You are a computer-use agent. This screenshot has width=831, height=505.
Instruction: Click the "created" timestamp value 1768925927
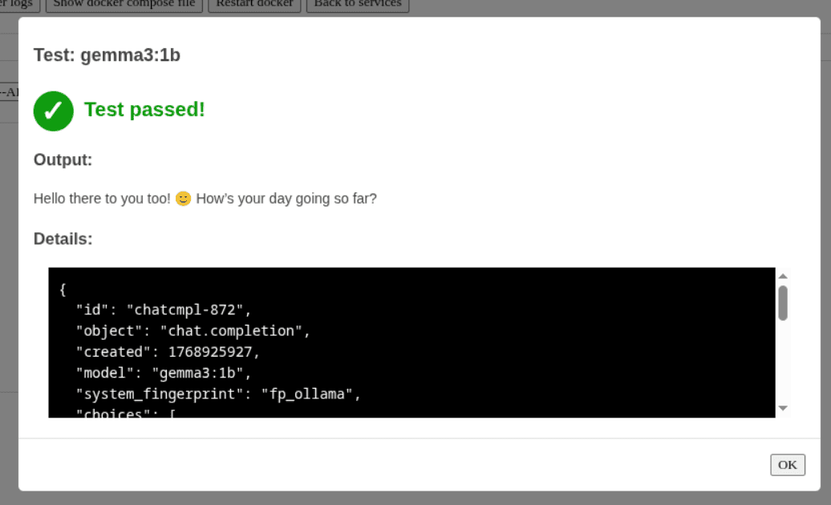click(213, 352)
